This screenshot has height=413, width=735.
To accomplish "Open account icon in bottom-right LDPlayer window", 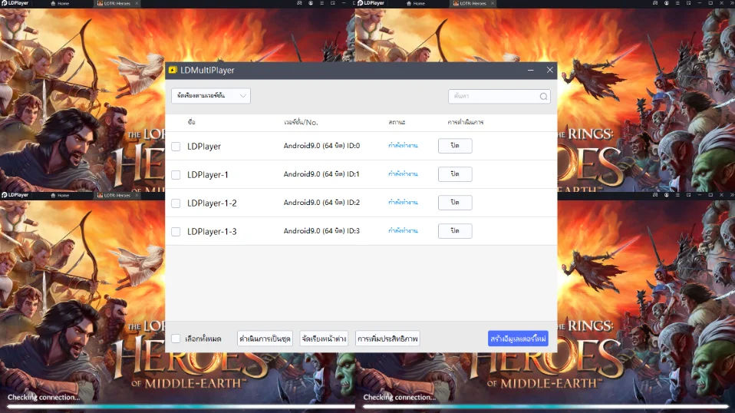I will pos(667,194).
